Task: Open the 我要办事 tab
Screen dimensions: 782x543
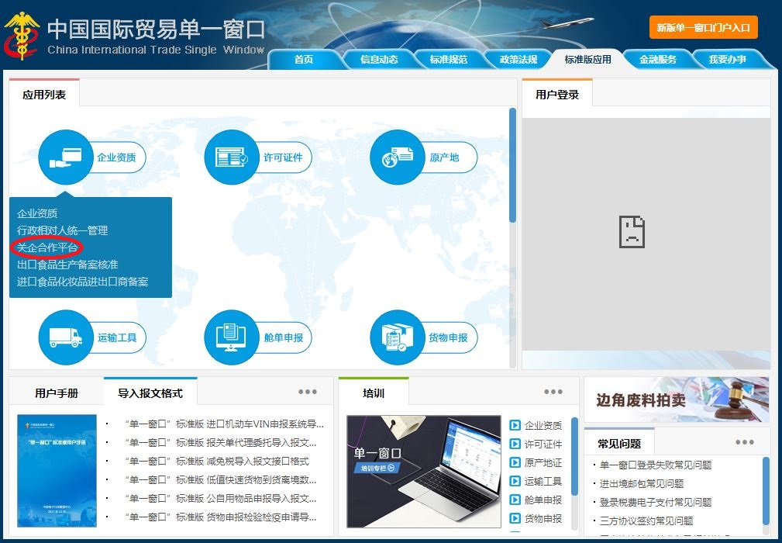Action: click(x=727, y=60)
